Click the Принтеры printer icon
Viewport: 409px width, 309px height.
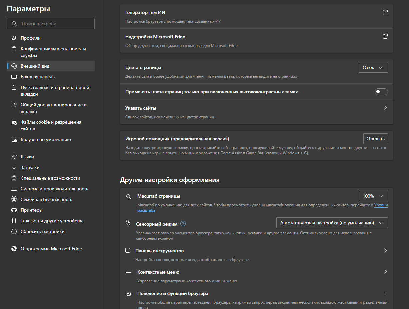coord(14,210)
